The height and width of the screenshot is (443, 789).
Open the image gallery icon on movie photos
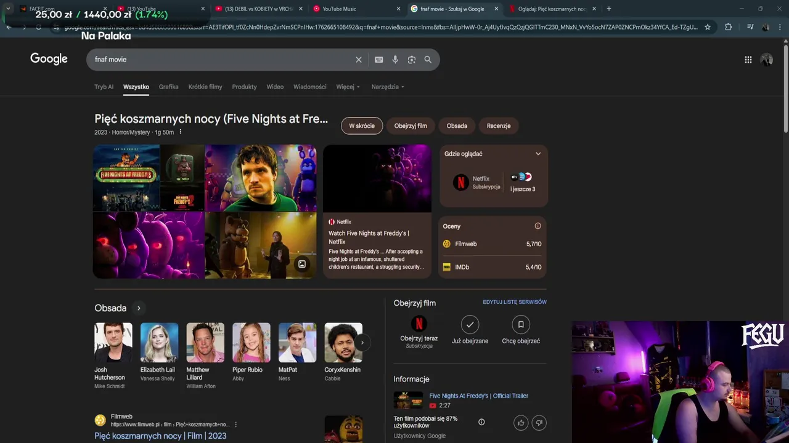(x=302, y=264)
